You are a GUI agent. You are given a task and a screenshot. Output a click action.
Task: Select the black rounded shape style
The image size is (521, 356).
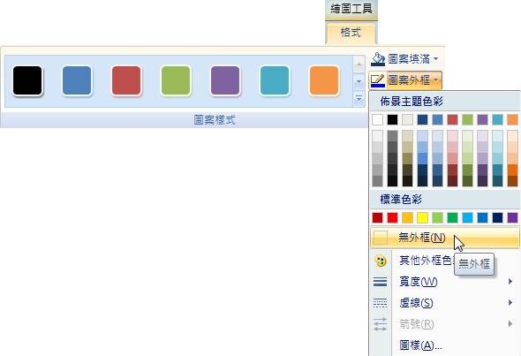[27, 80]
